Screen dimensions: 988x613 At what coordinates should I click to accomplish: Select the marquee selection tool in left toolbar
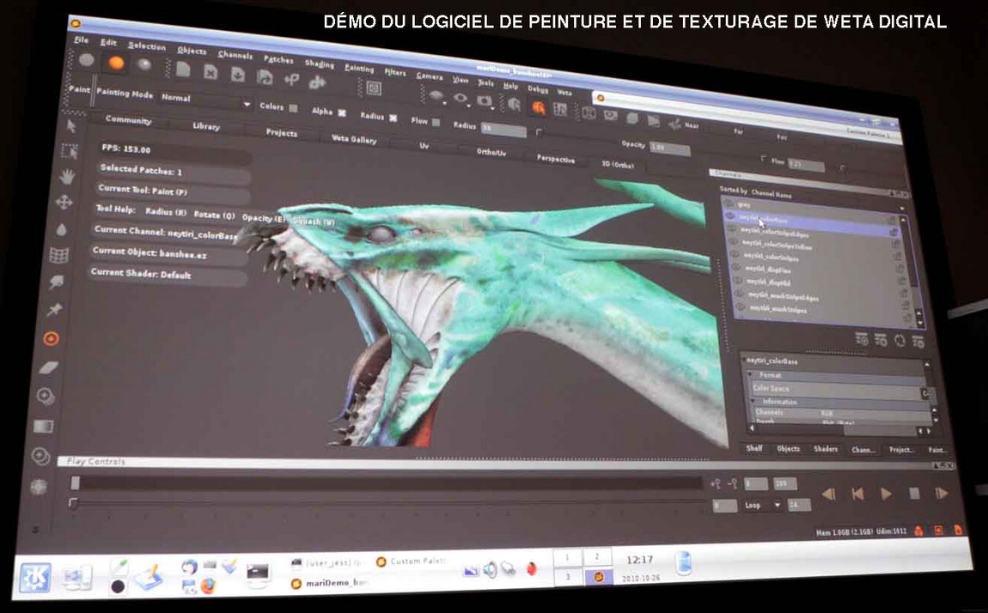[69, 151]
